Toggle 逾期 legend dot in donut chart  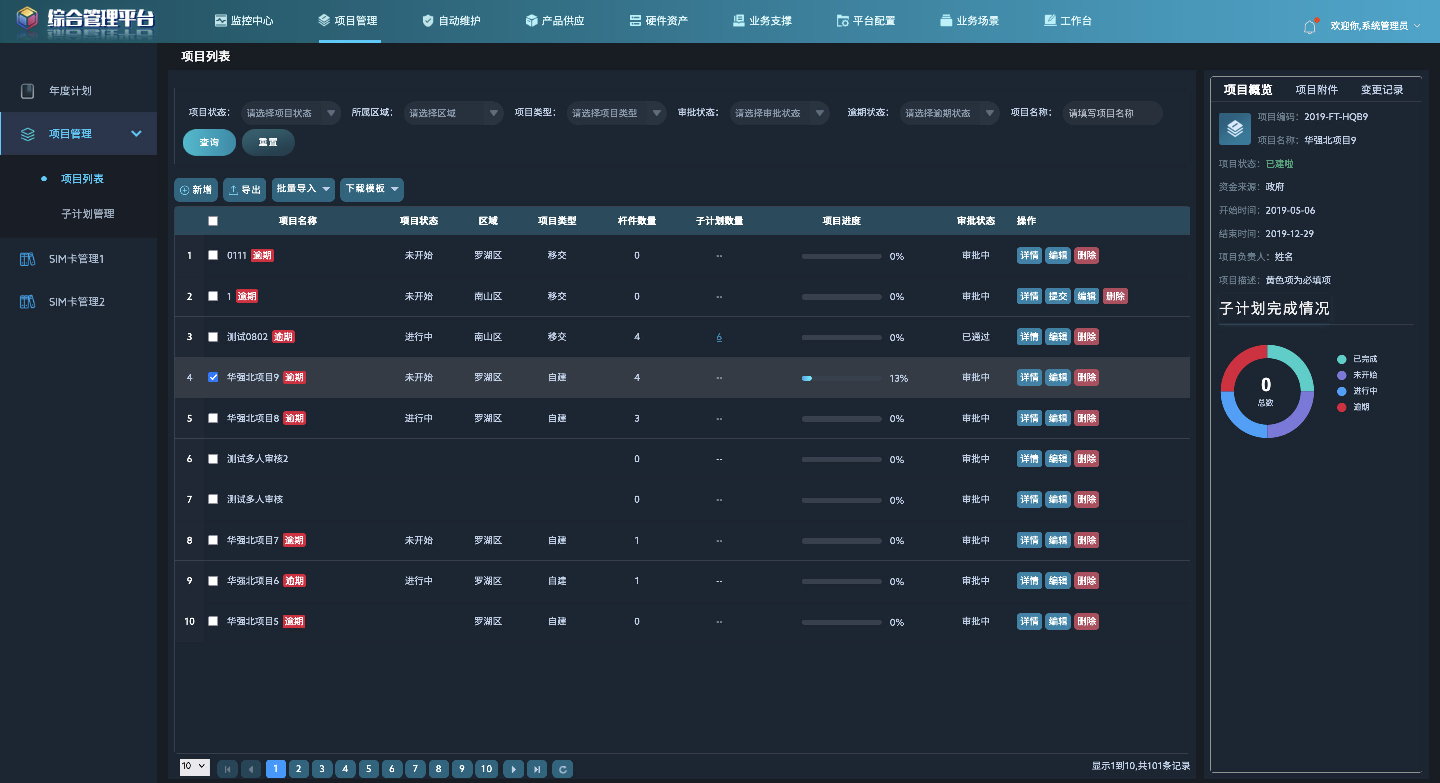coord(1341,407)
